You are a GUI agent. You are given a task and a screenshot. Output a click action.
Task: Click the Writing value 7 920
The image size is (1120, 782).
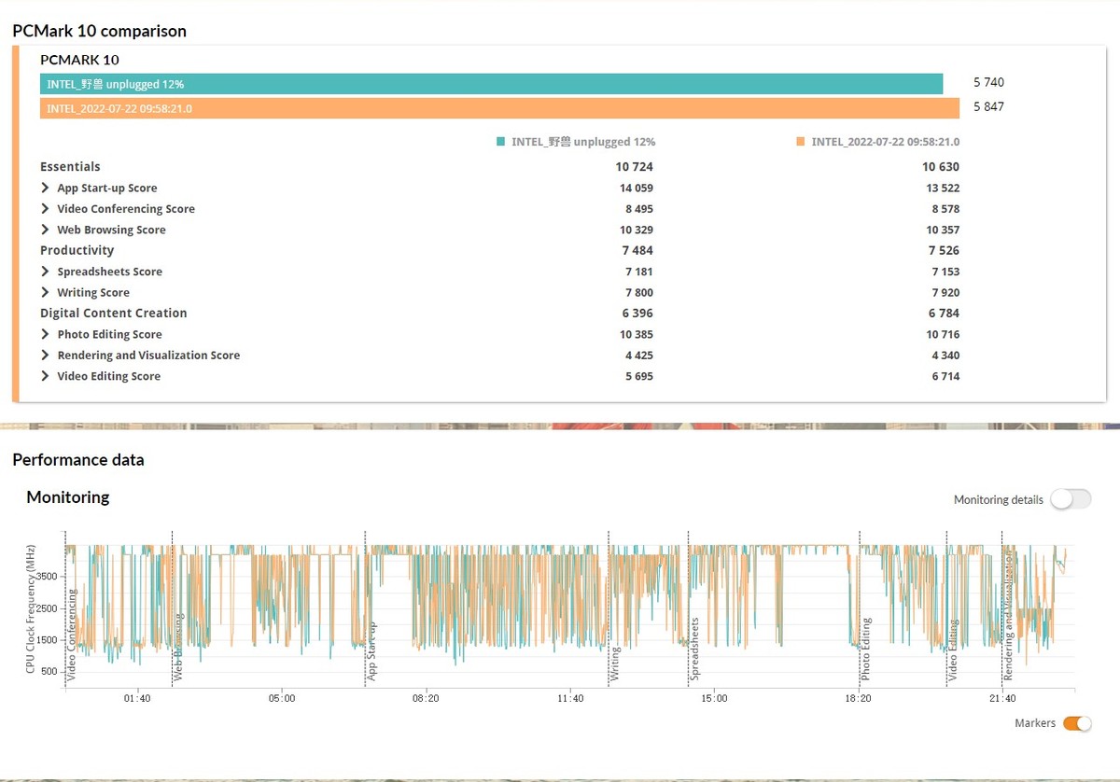click(x=945, y=292)
